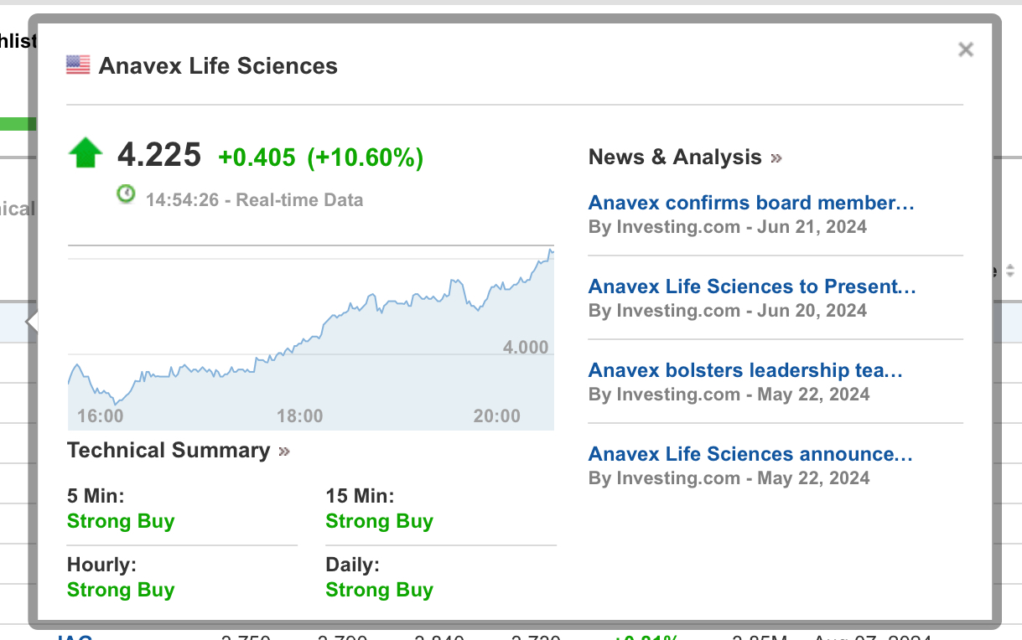Click the 18:00 chart time label
This screenshot has width=1022, height=640.
point(299,416)
